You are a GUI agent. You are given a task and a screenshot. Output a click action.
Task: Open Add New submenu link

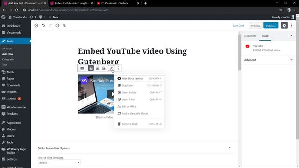click(7, 54)
